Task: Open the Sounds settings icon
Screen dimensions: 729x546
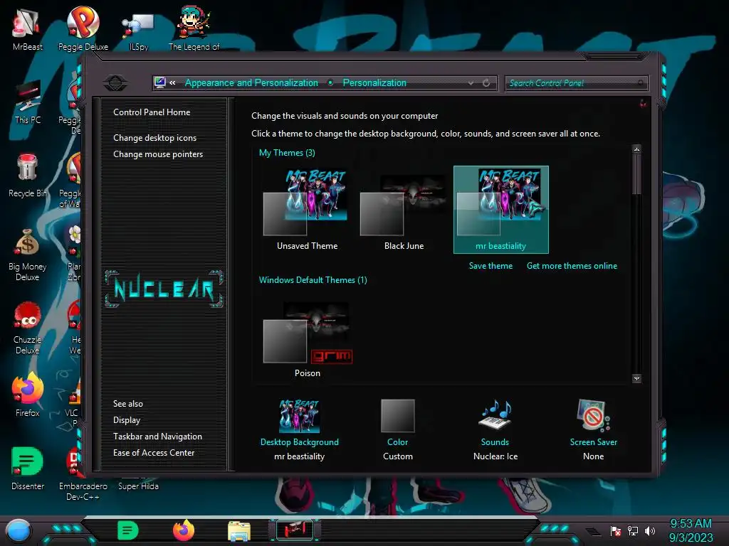Action: [x=495, y=414]
